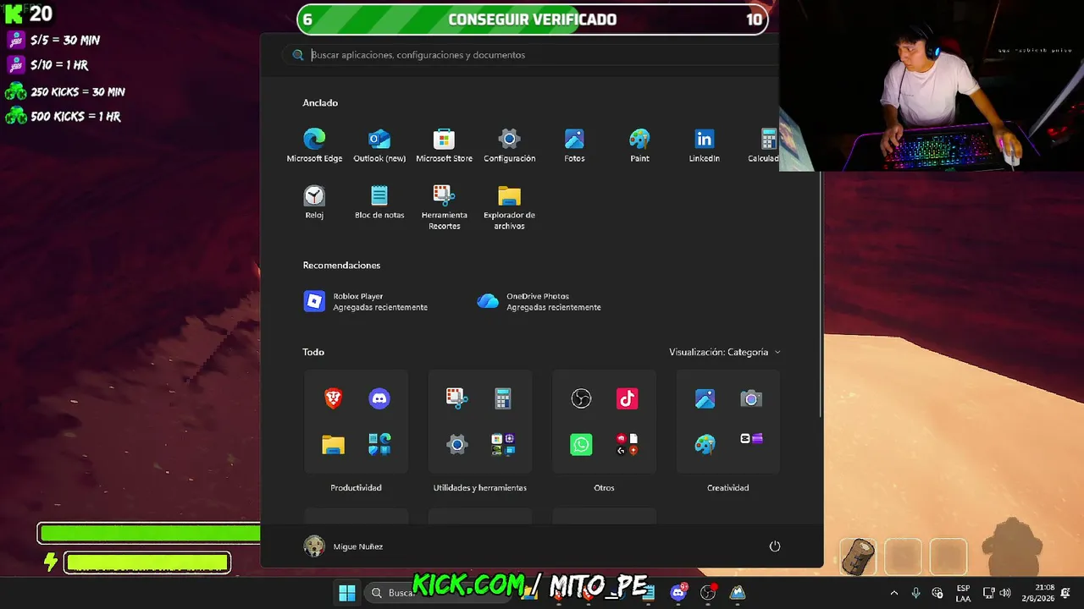Open Bloc de notas

tap(379, 202)
